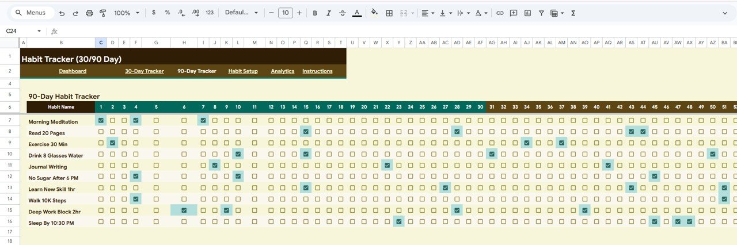The height and width of the screenshot is (245, 737).
Task: Insert a chart from toolbar
Action: [x=527, y=13]
